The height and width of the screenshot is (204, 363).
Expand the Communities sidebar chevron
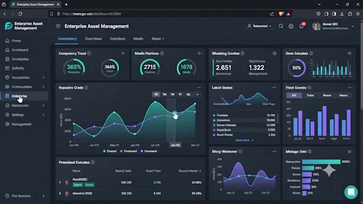(43, 87)
